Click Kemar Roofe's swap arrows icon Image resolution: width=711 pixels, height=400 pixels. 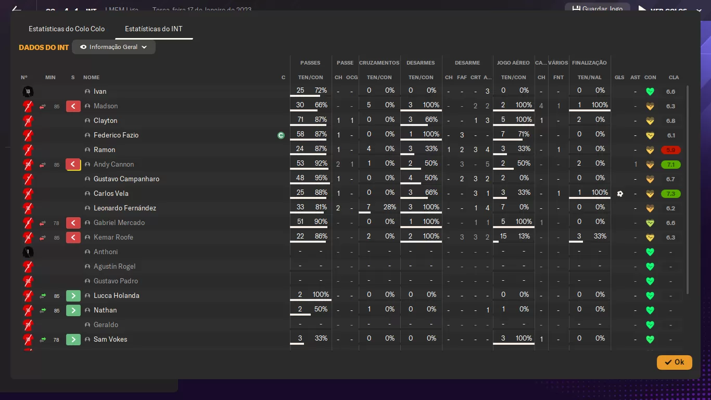tap(43, 238)
